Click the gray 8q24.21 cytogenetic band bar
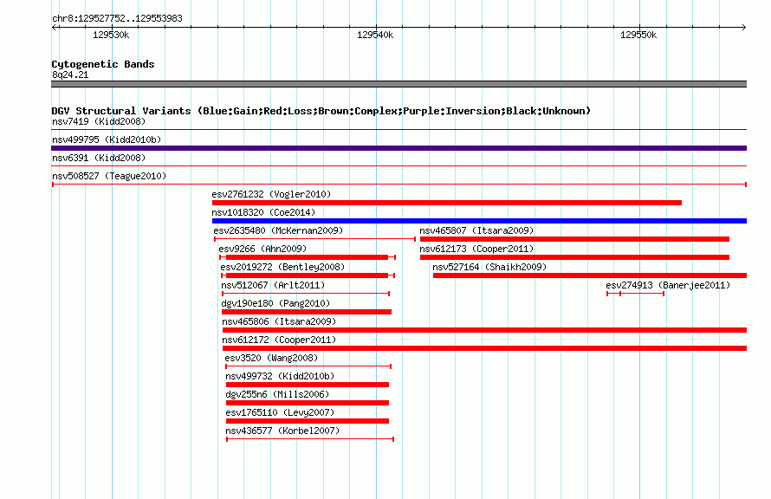The width and height of the screenshot is (771, 499). tap(398, 84)
